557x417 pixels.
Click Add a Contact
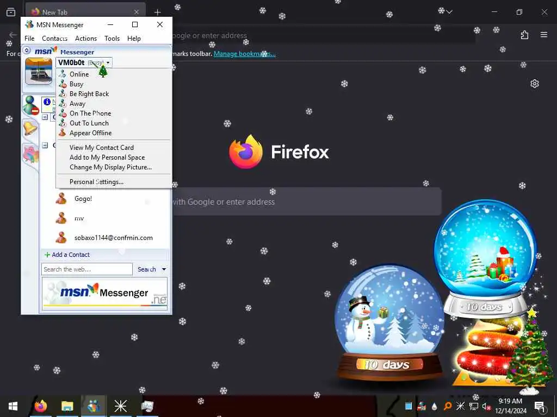coord(67,255)
